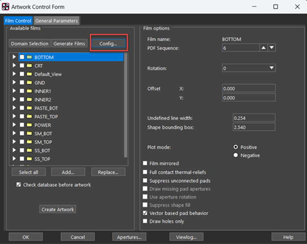The image size is (307, 244).
Task: Switch to the Film Control tab
Action: (18, 21)
